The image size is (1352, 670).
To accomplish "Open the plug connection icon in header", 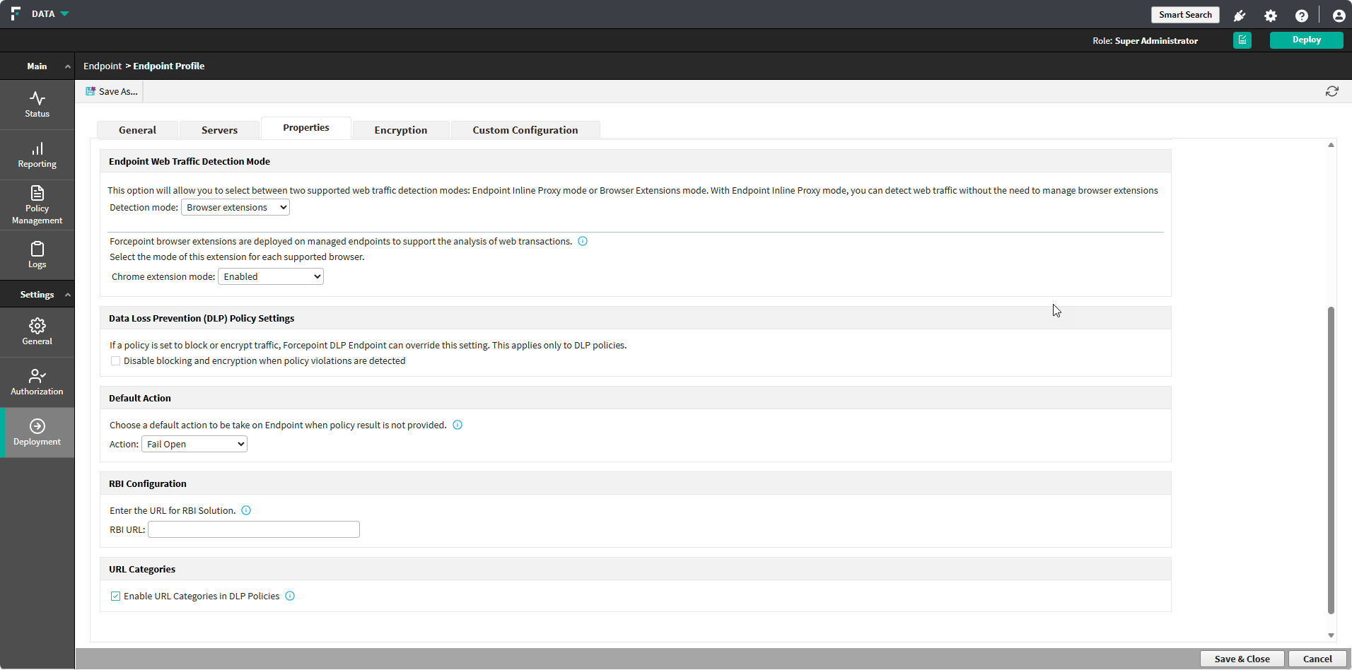I will pos(1240,16).
